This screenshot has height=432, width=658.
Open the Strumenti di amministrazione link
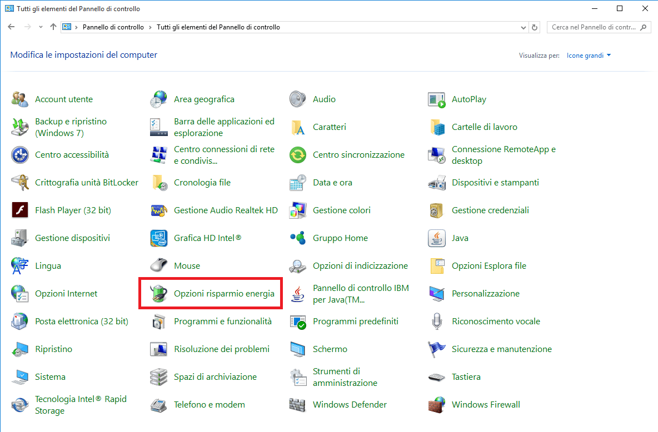[345, 377]
